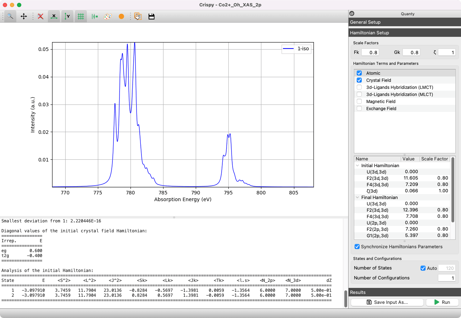Collapse the Initial Hamiltonian tree node
Image resolution: width=461 pixels, height=318 pixels.
pyautogui.click(x=357, y=165)
